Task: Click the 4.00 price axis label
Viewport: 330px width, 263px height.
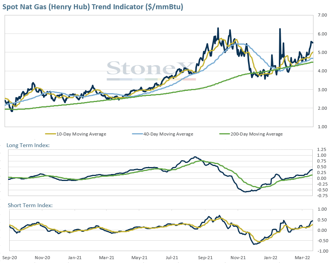Action: point(322,71)
